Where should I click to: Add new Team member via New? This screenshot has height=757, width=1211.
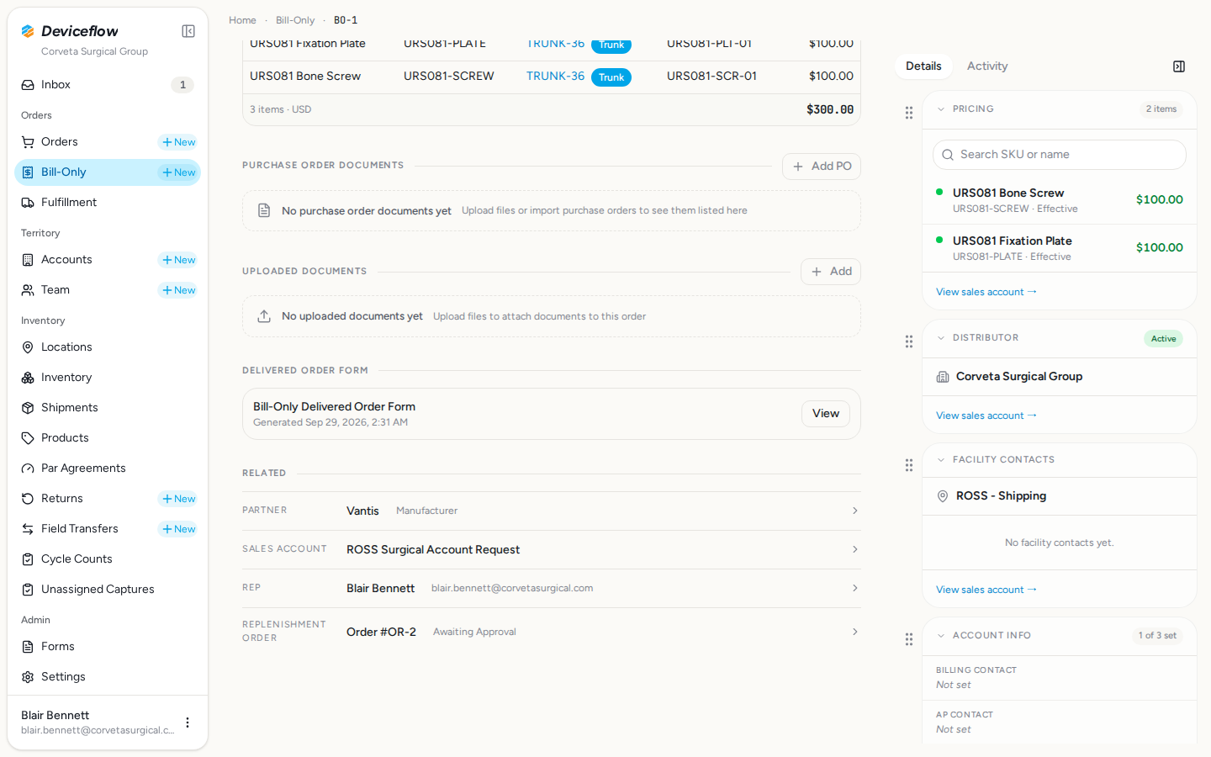pyautogui.click(x=179, y=290)
